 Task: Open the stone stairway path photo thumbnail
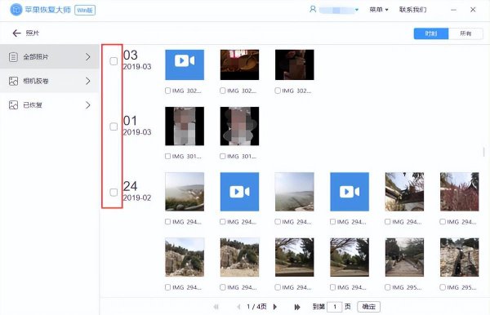pos(405,257)
